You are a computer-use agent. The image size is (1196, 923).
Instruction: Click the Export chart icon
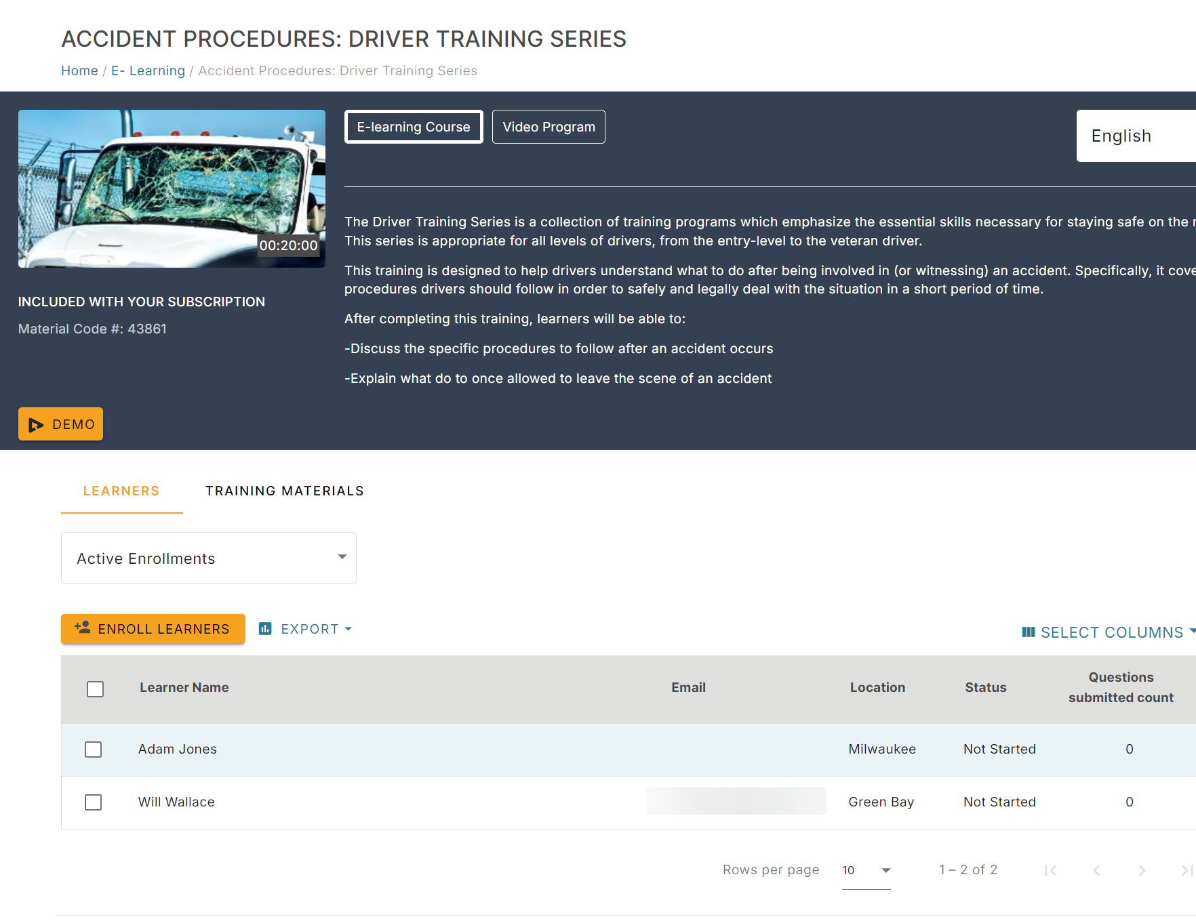(x=265, y=629)
